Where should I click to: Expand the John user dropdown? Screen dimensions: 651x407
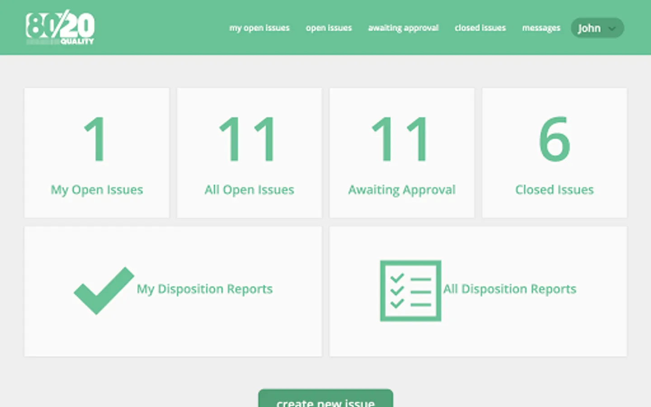pyautogui.click(x=597, y=28)
